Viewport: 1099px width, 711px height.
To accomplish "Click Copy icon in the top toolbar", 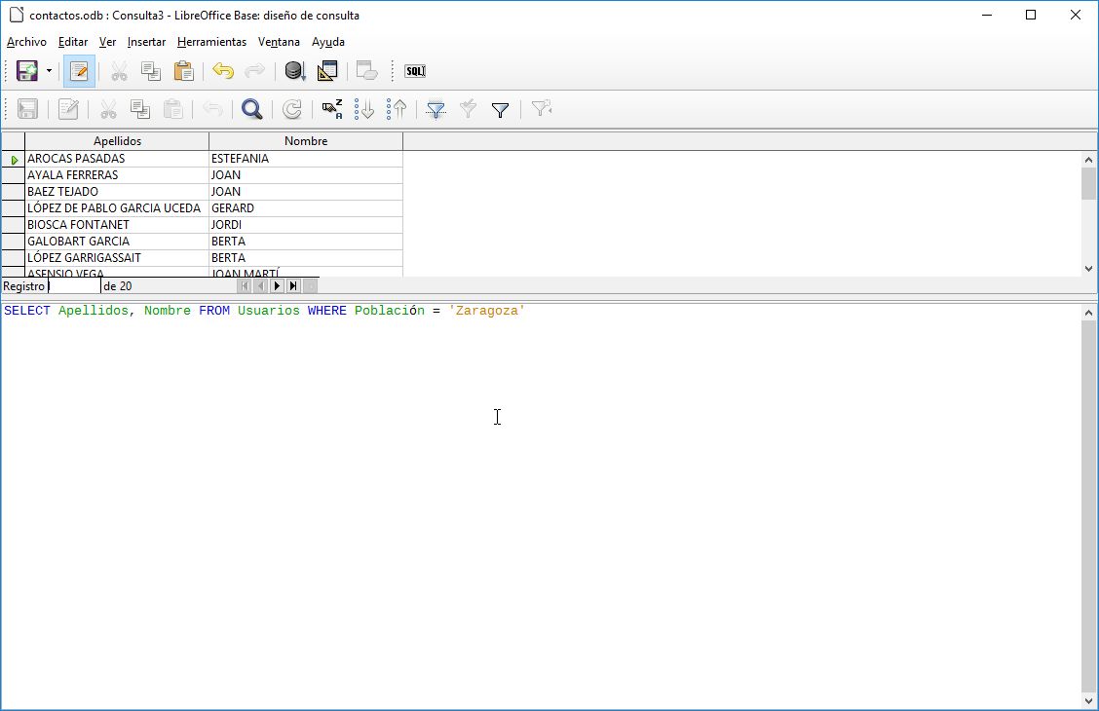I will click(151, 71).
